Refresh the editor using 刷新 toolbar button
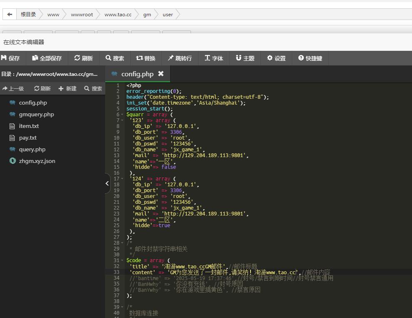The height and width of the screenshot is (318, 412). pos(84,58)
